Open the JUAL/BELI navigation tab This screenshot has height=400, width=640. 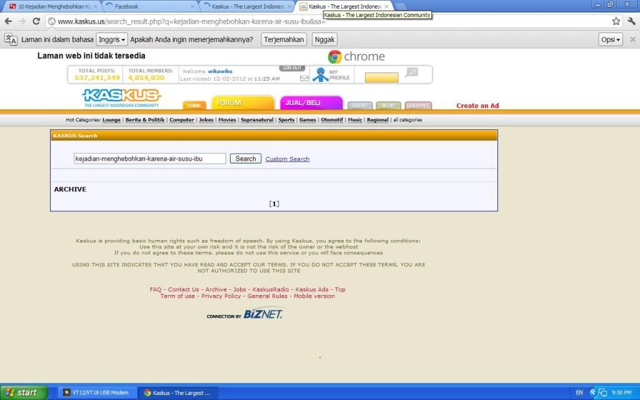point(311,102)
